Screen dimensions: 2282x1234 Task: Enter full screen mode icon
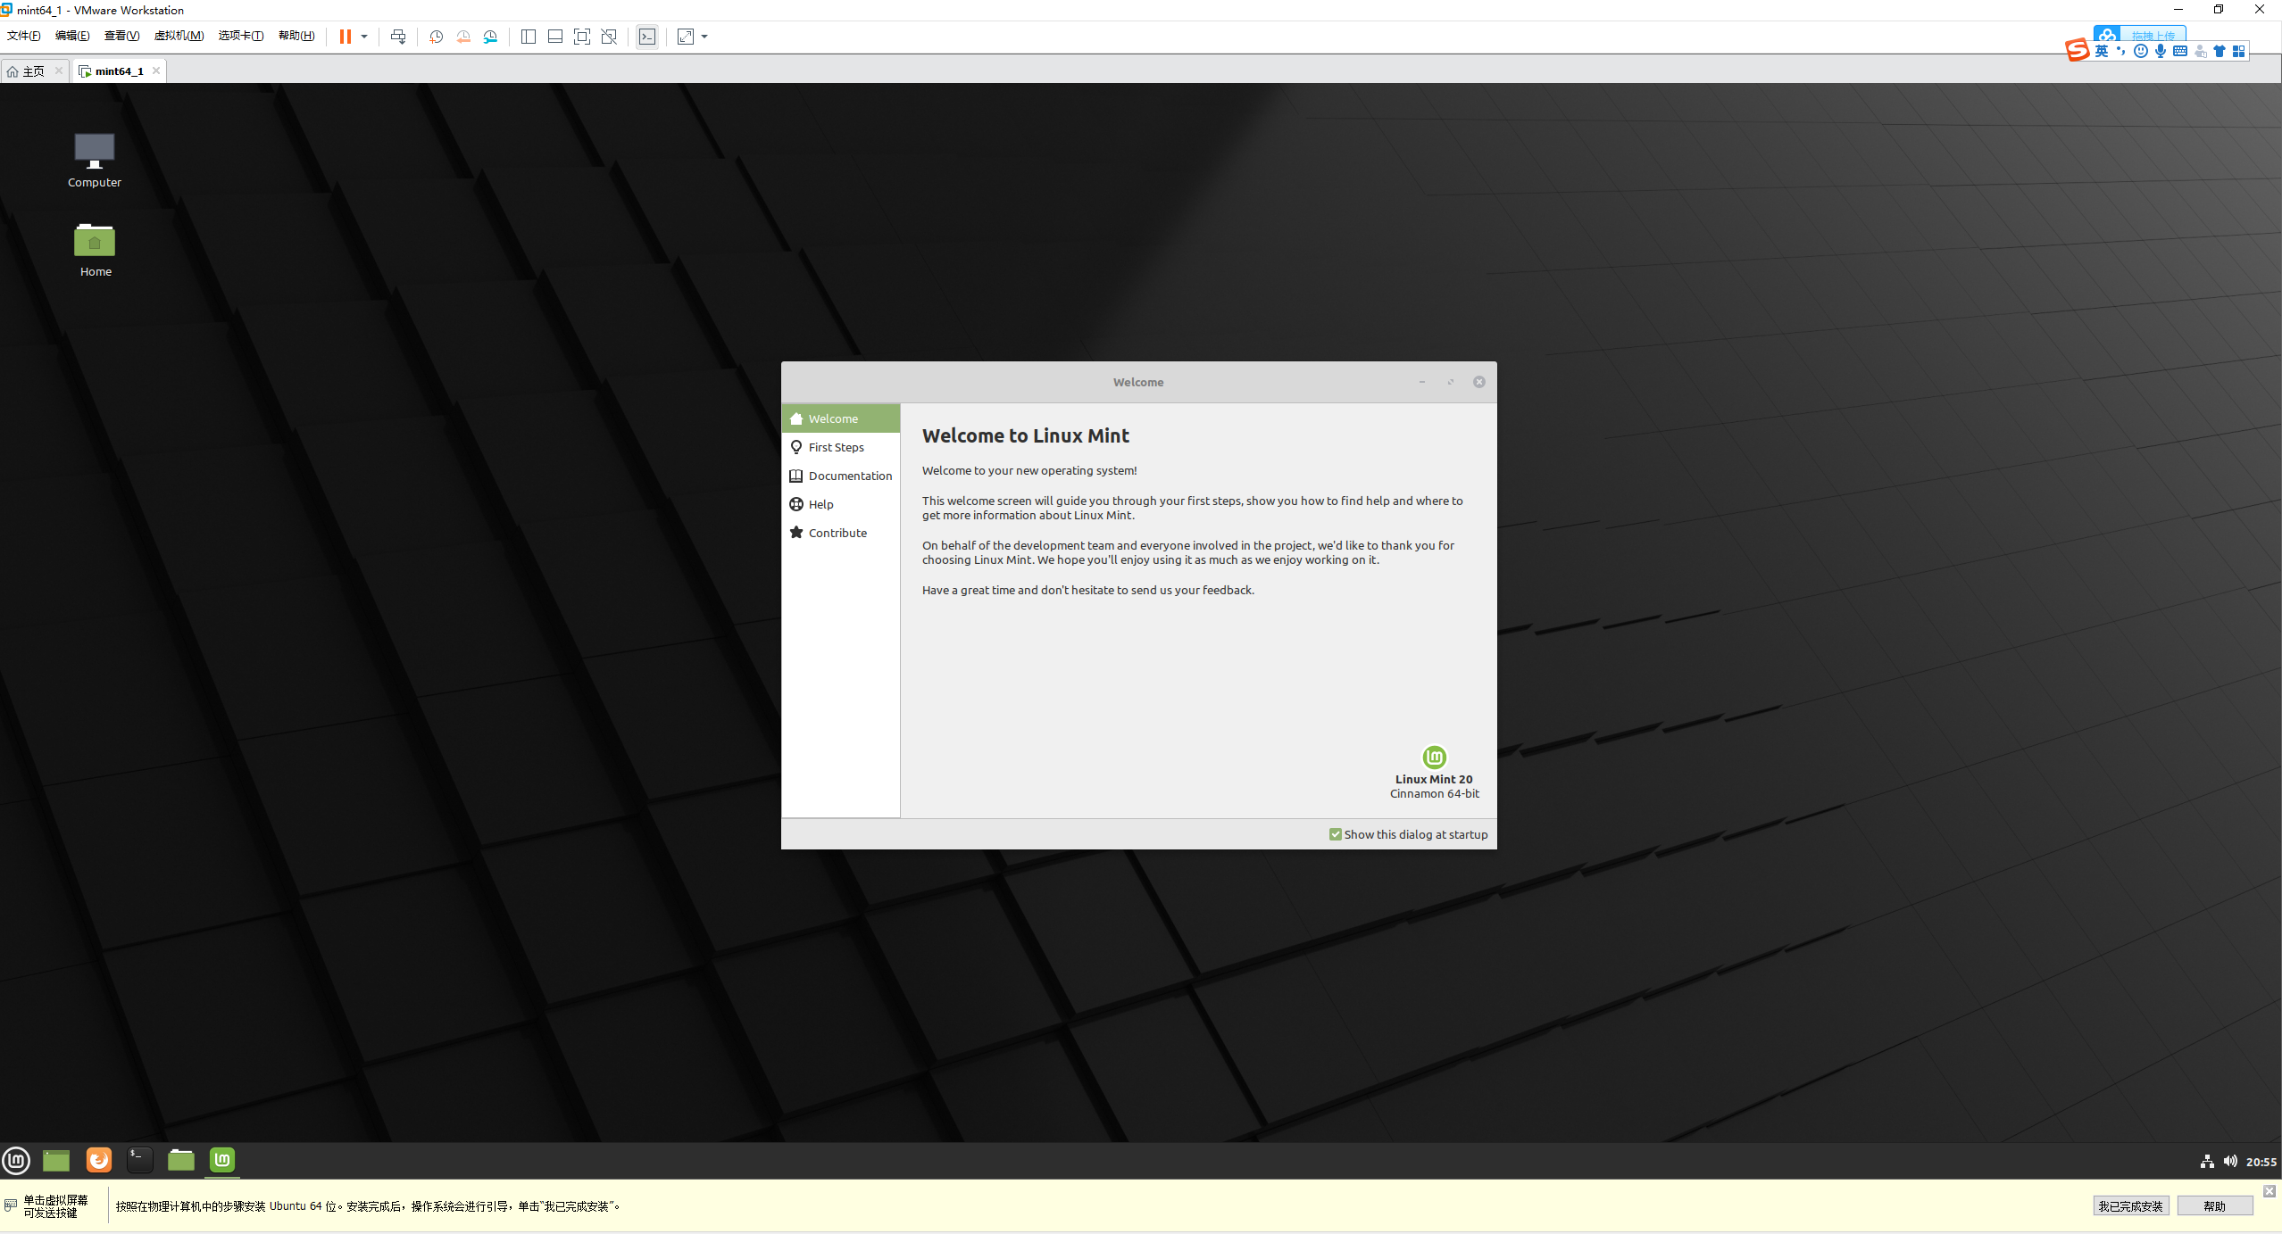click(582, 37)
